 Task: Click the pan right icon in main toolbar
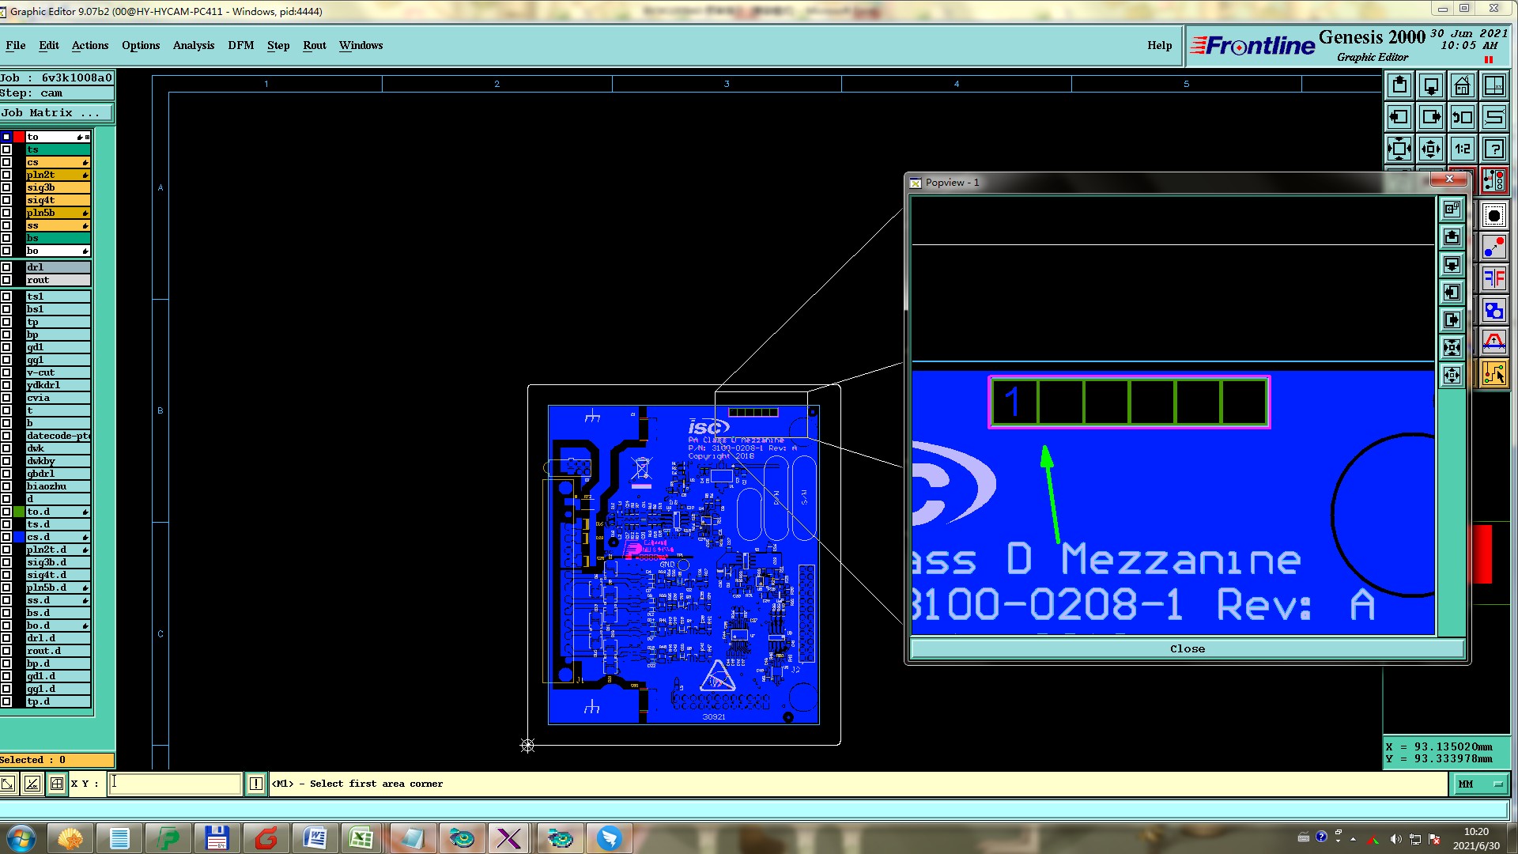point(1431,117)
